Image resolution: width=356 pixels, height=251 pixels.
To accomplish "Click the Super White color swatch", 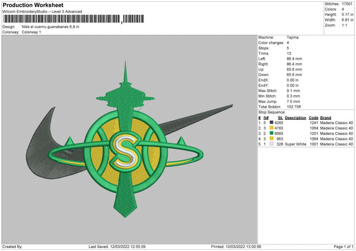I will (271, 144).
